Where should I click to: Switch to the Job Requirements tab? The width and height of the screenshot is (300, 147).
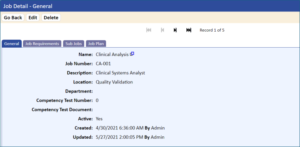click(x=42, y=43)
